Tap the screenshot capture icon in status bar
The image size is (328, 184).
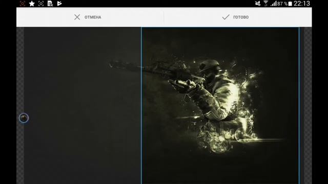tap(41, 4)
